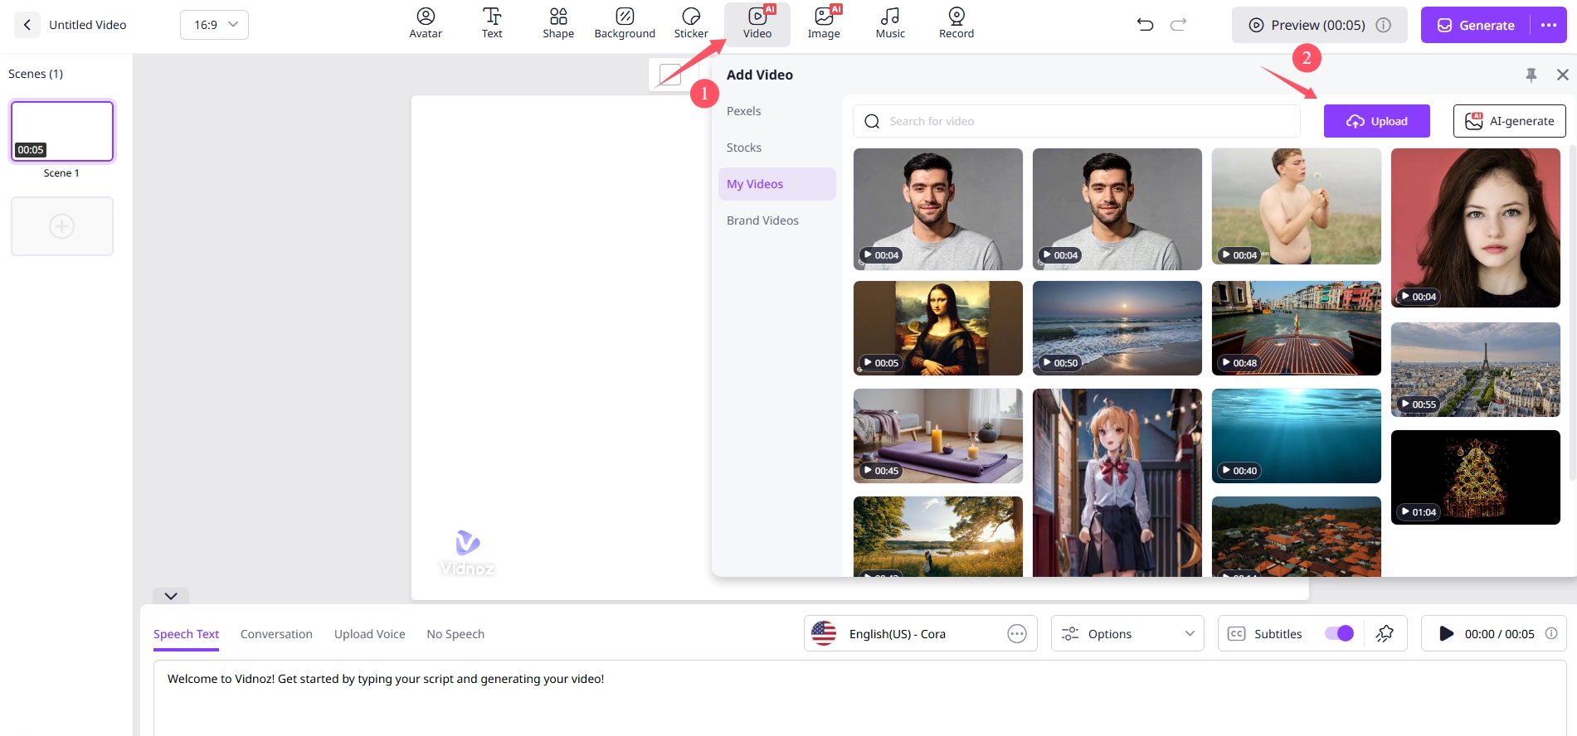
Task: Select the anime schoolgirl video thumbnail
Action: 1117,482
